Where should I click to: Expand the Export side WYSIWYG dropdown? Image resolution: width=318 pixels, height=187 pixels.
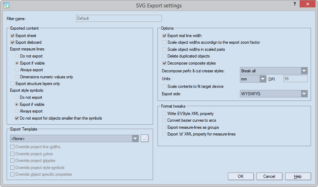point(304,94)
